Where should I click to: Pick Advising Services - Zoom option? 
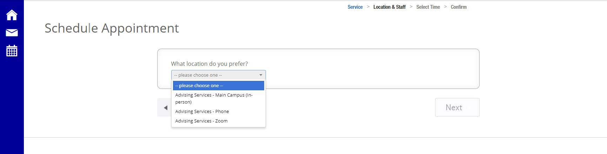(x=201, y=121)
